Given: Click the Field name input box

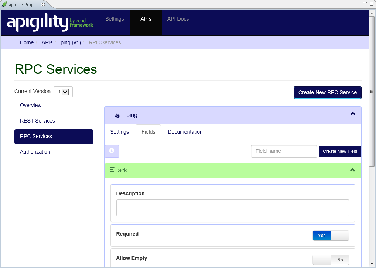Looking at the screenshot, I should click(284, 151).
